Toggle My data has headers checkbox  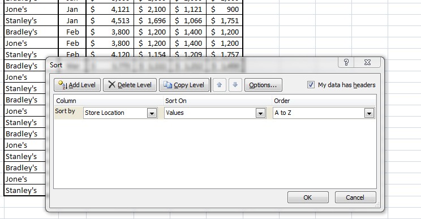tap(311, 85)
